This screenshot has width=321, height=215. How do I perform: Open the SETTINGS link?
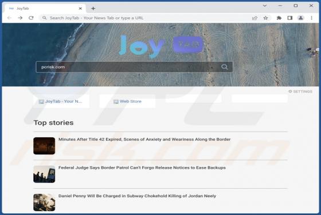[x=300, y=91]
